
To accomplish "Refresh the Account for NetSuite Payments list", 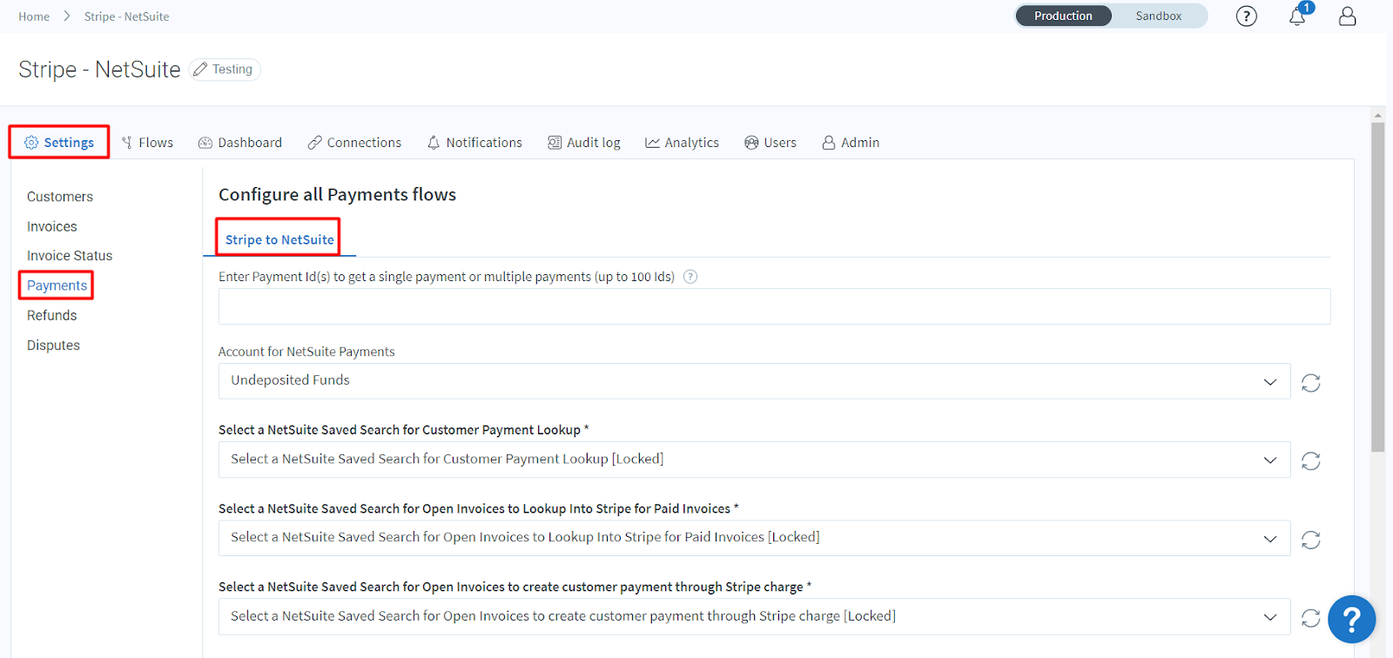I will (1310, 382).
